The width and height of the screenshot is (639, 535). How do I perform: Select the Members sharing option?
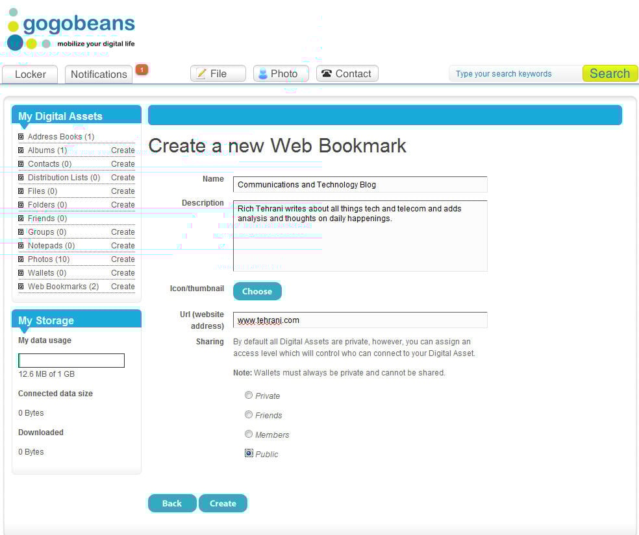click(x=249, y=434)
